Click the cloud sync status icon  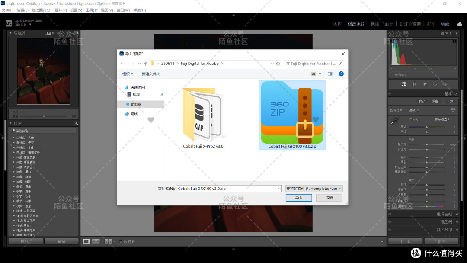460,24
